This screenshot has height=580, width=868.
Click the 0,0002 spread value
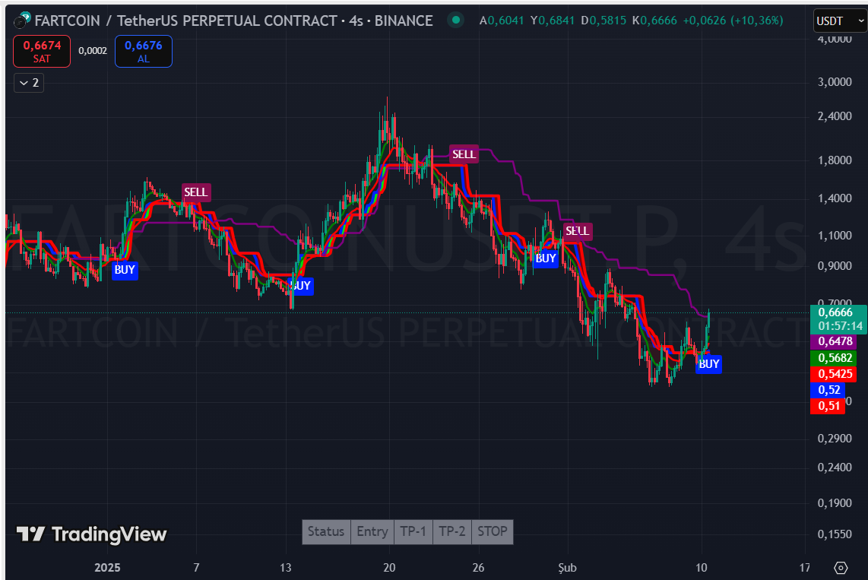point(93,51)
